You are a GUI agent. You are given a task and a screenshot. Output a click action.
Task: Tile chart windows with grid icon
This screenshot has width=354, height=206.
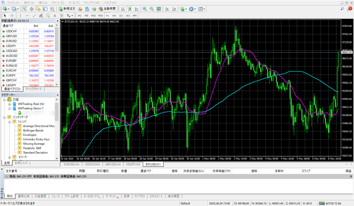coord(159,9)
